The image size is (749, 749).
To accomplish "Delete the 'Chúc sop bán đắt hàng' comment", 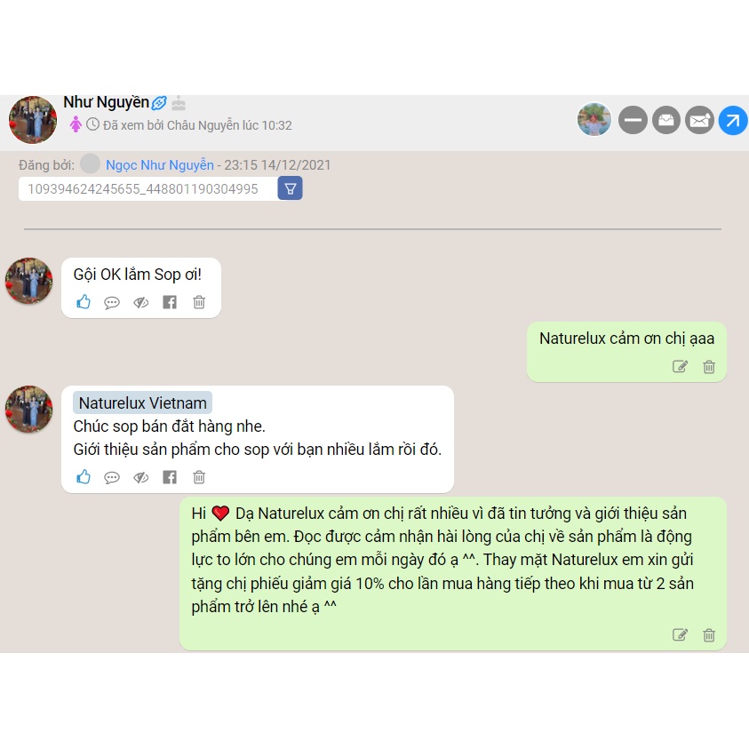I will click(x=199, y=477).
